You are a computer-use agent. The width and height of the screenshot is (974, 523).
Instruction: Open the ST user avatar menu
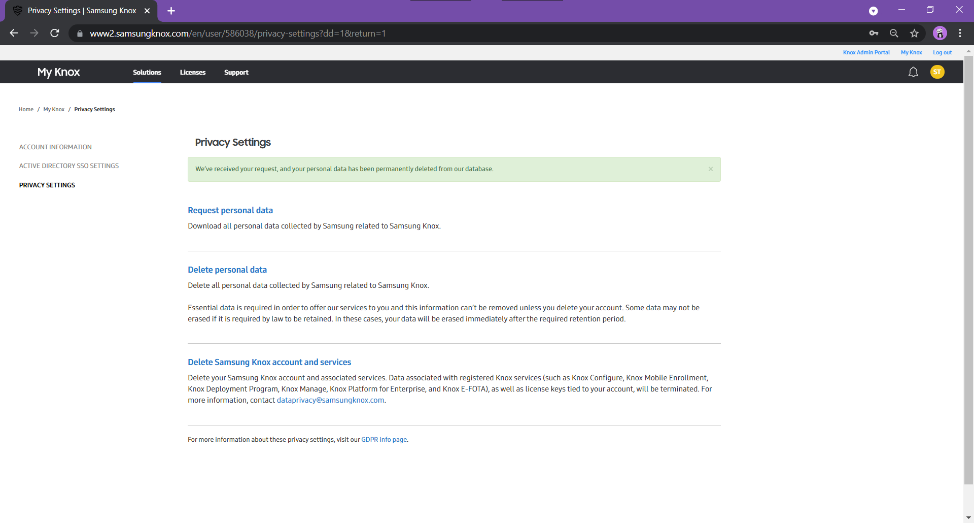(937, 72)
